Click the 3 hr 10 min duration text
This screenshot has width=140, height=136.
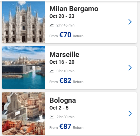point(66,71)
